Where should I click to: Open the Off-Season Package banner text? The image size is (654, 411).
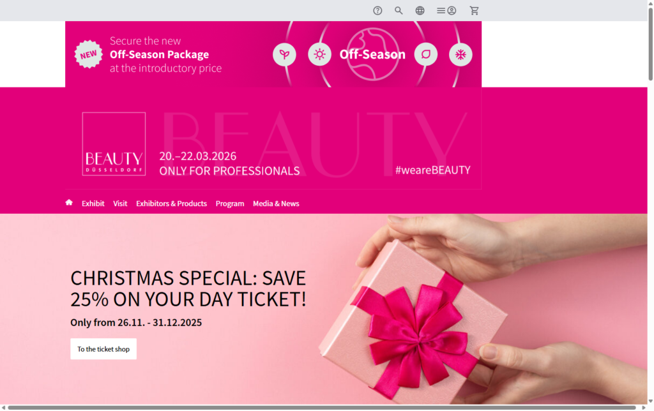(165, 54)
